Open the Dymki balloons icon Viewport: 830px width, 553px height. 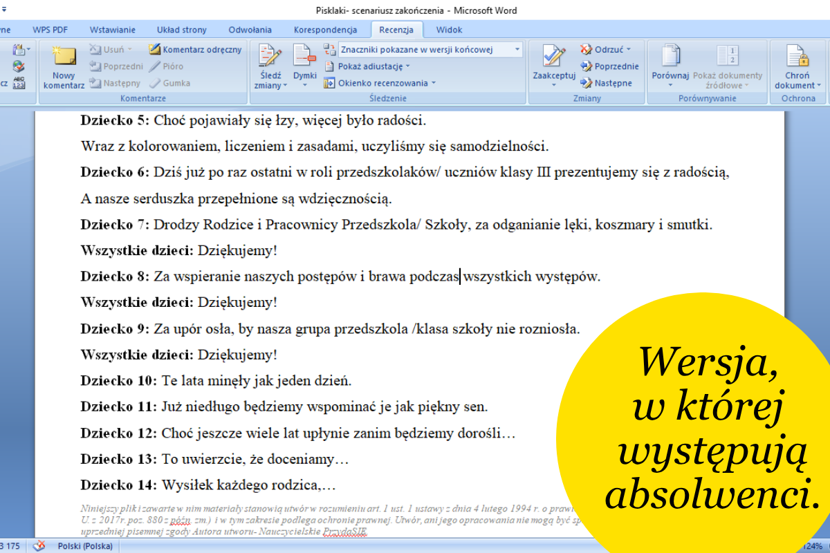(304, 57)
